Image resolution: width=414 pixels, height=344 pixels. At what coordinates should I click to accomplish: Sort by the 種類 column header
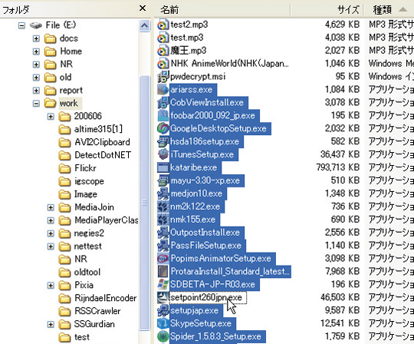pyautogui.click(x=389, y=10)
